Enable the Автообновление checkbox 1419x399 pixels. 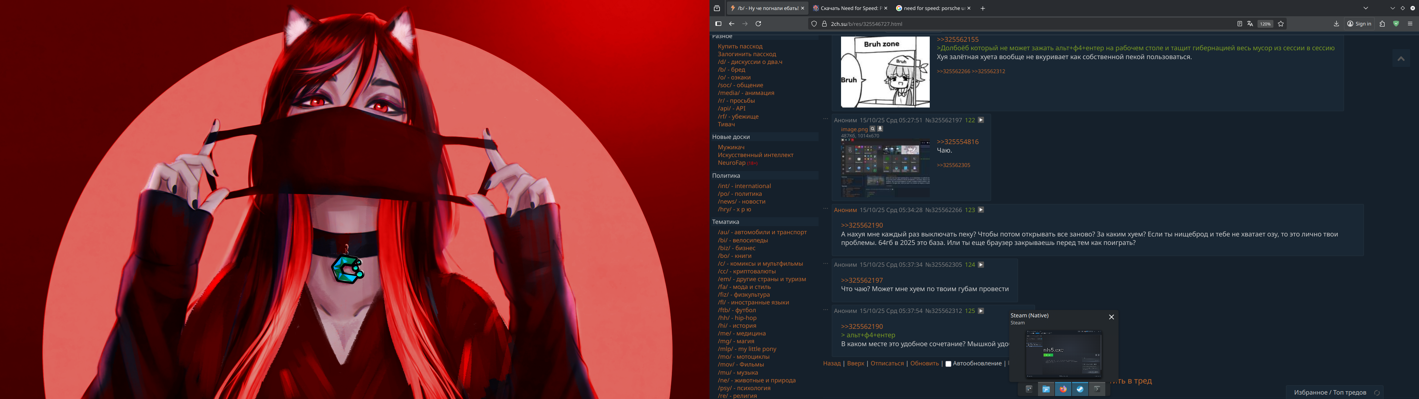948,364
